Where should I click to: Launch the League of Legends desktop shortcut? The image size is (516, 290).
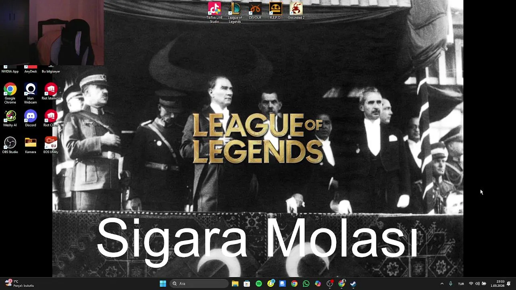pos(235,12)
